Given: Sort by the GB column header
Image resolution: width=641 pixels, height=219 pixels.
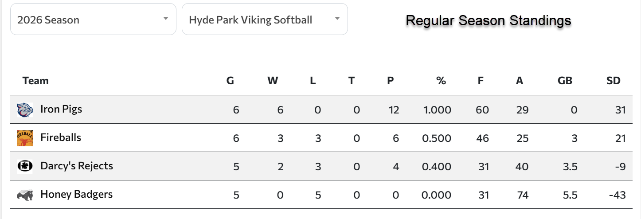Looking at the screenshot, I should [x=565, y=81].
